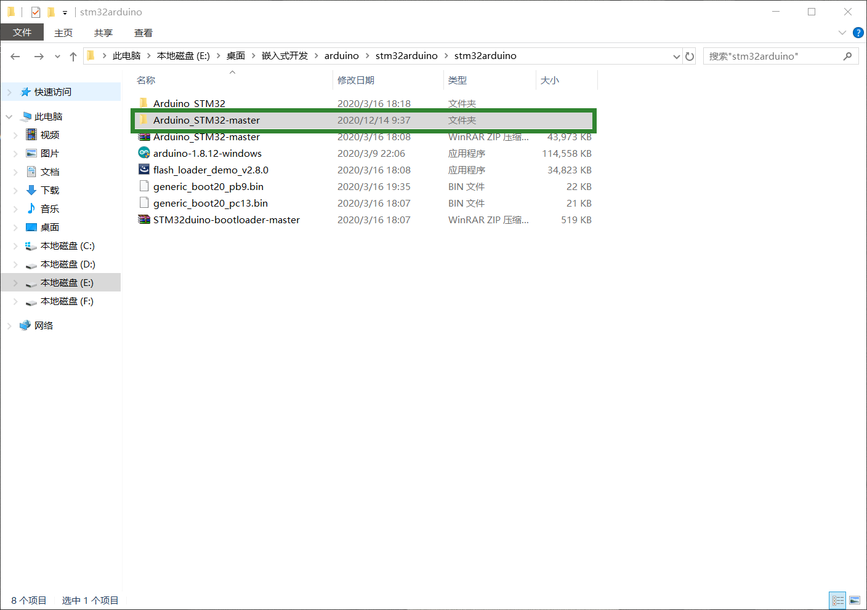
Task: Open the recent locations dropdown arrow
Action: click(x=57, y=57)
